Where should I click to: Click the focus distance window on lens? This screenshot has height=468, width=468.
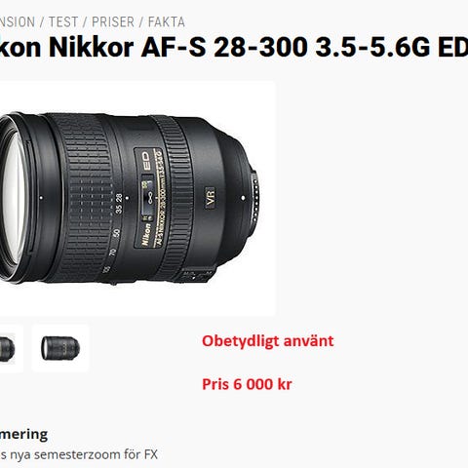pos(148,196)
